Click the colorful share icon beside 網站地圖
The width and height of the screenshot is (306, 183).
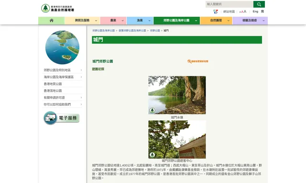216,11
